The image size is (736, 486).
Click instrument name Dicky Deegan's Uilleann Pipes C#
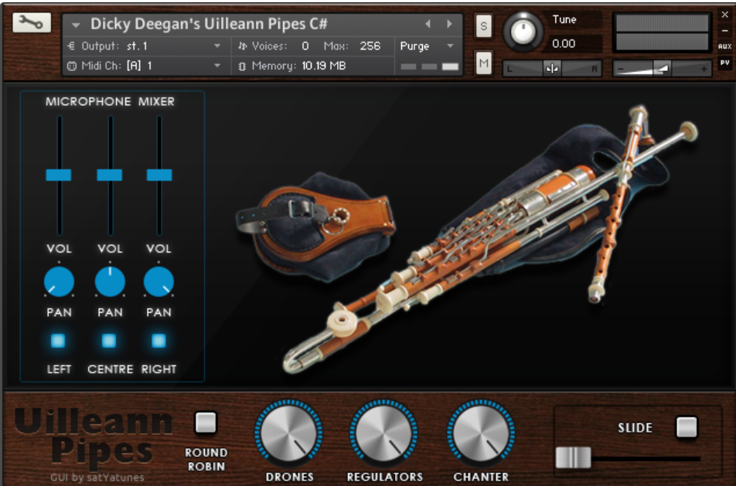coord(209,24)
